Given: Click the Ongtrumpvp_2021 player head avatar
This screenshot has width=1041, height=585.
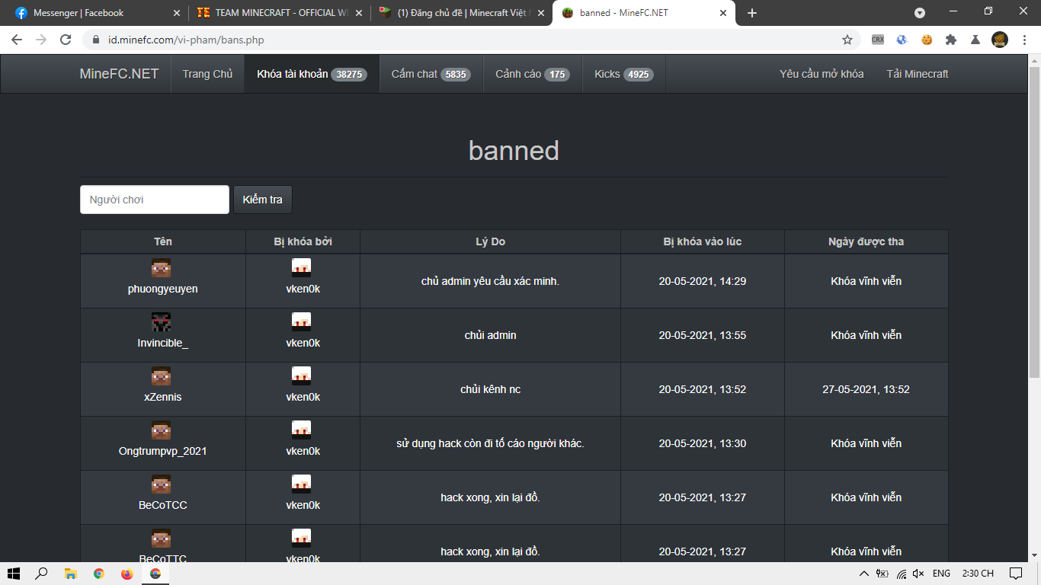Looking at the screenshot, I should [162, 430].
